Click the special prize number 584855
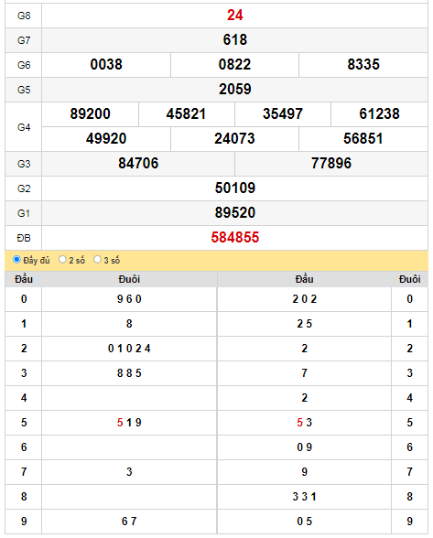This screenshot has width=433, height=538. coord(235,238)
